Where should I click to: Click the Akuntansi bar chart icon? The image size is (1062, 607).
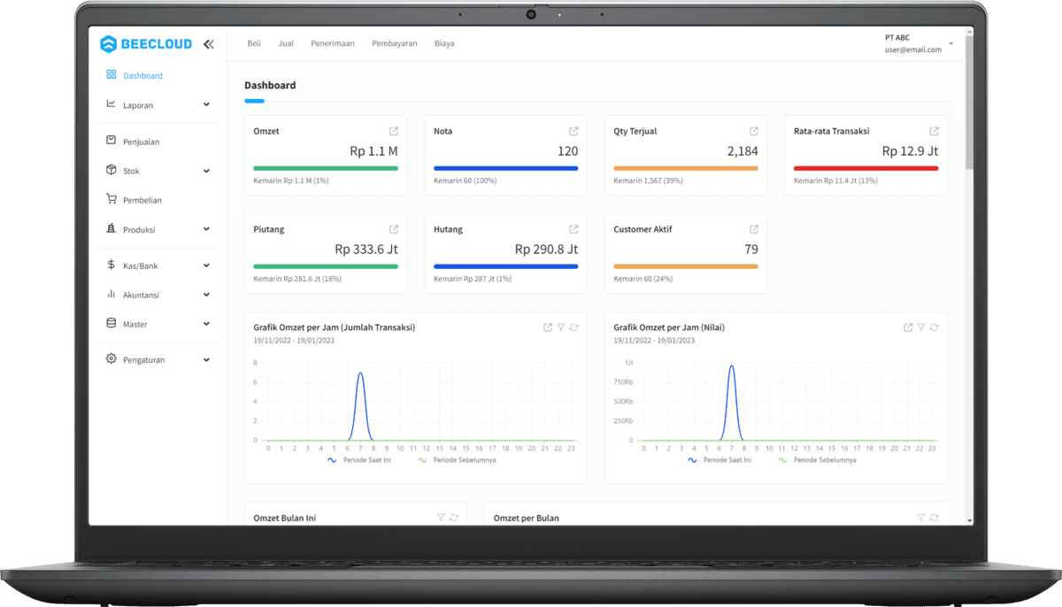point(111,294)
